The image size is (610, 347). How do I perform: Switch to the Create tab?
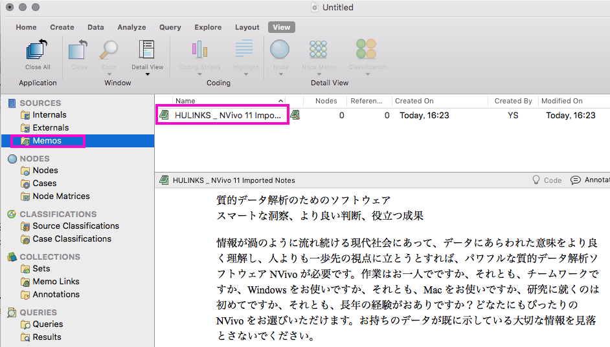[62, 27]
